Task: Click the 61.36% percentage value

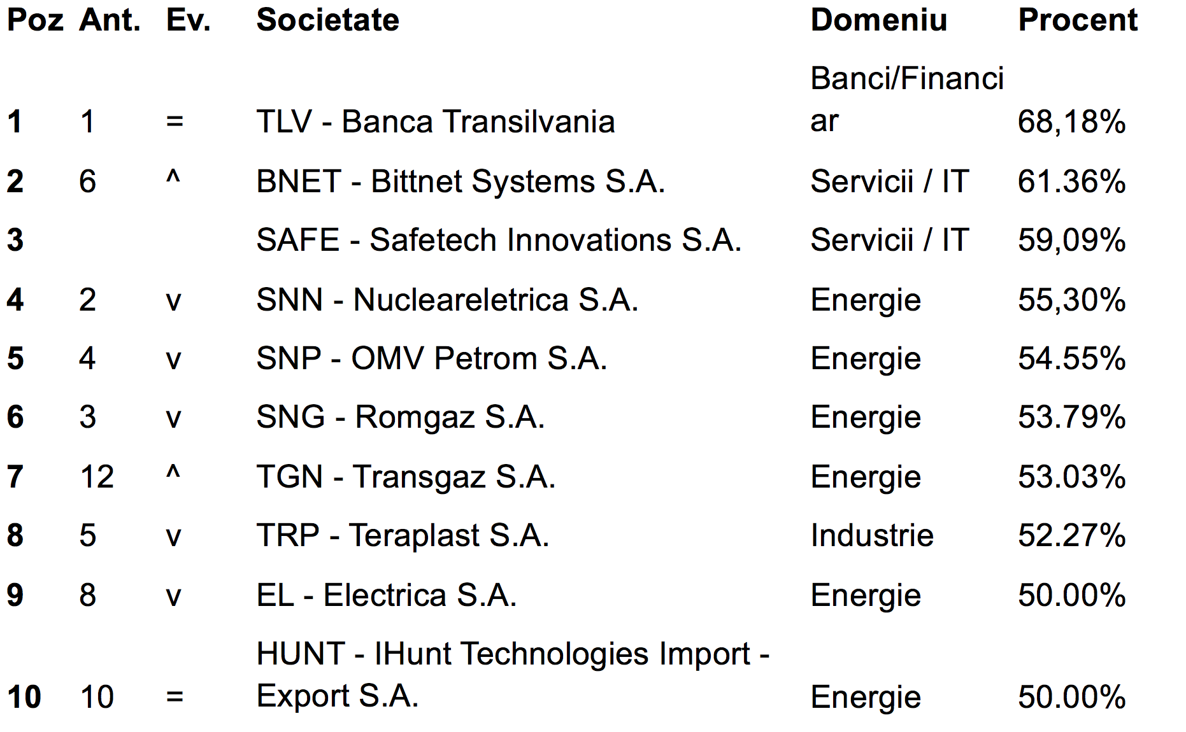Action: pos(1072,181)
